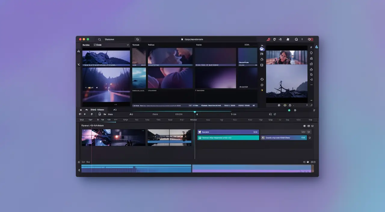Flip the red toggle switch in the title bar
This screenshot has height=212, width=385.
pyautogui.click(x=310, y=39)
